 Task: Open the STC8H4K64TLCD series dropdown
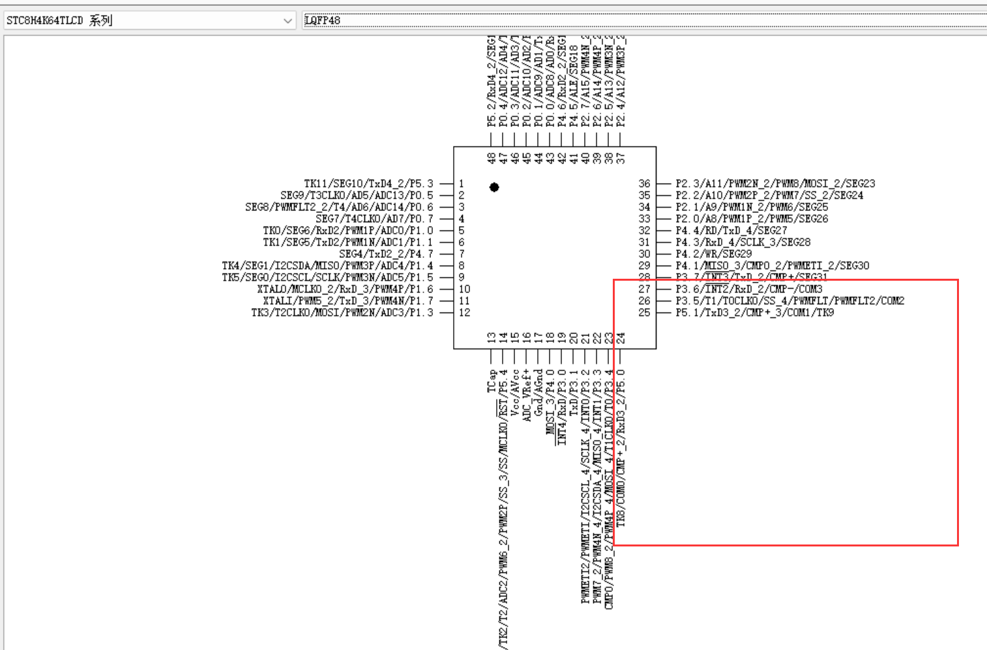(x=151, y=20)
